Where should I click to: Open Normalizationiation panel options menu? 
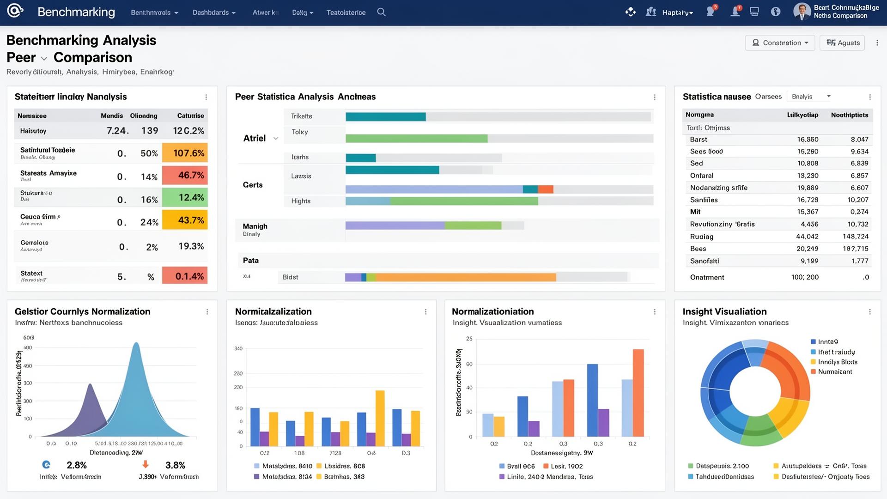(655, 312)
